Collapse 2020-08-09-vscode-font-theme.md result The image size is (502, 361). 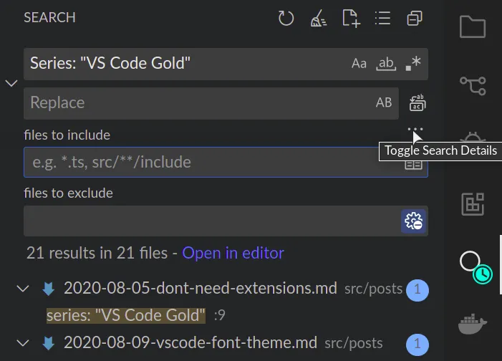(23, 343)
